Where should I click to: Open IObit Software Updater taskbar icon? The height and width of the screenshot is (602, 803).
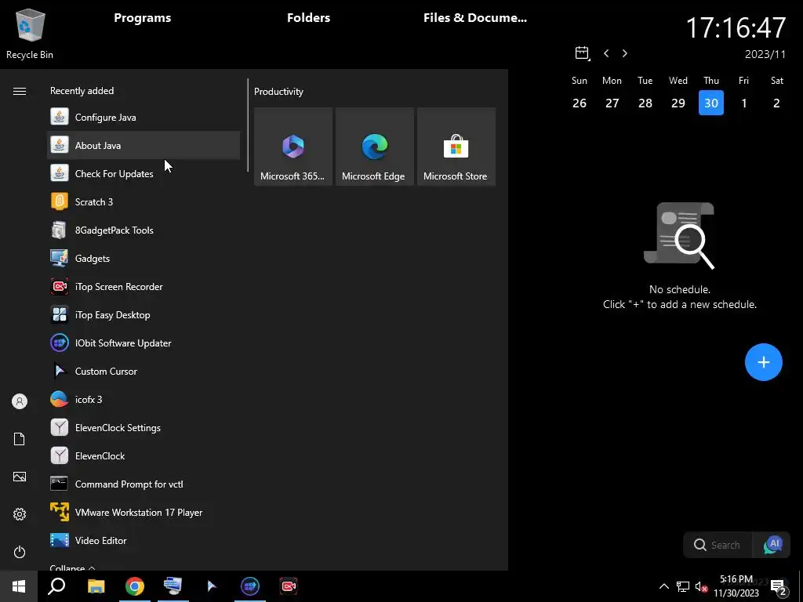[250, 586]
